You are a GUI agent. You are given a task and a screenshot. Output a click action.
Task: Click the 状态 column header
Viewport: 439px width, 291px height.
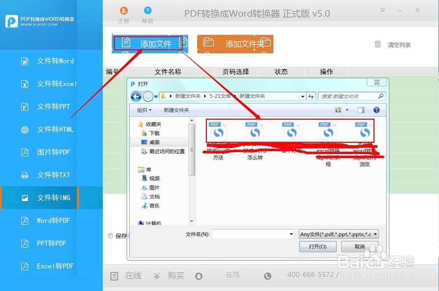281,72
